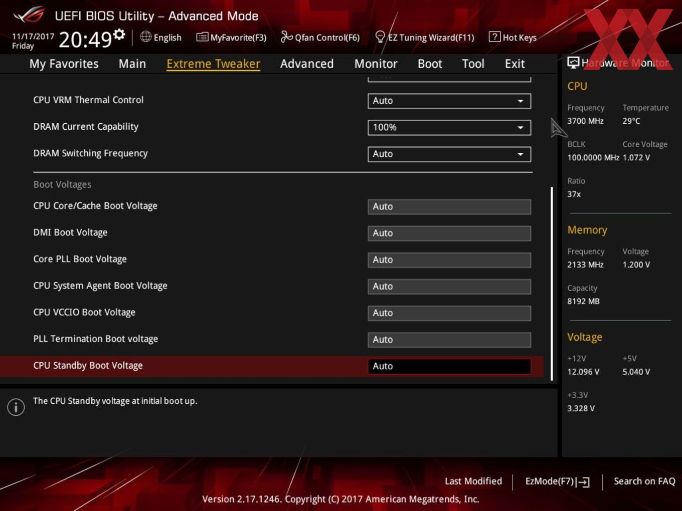Click the info icon beside help text
This screenshot has width=682, height=511.
coord(16,407)
